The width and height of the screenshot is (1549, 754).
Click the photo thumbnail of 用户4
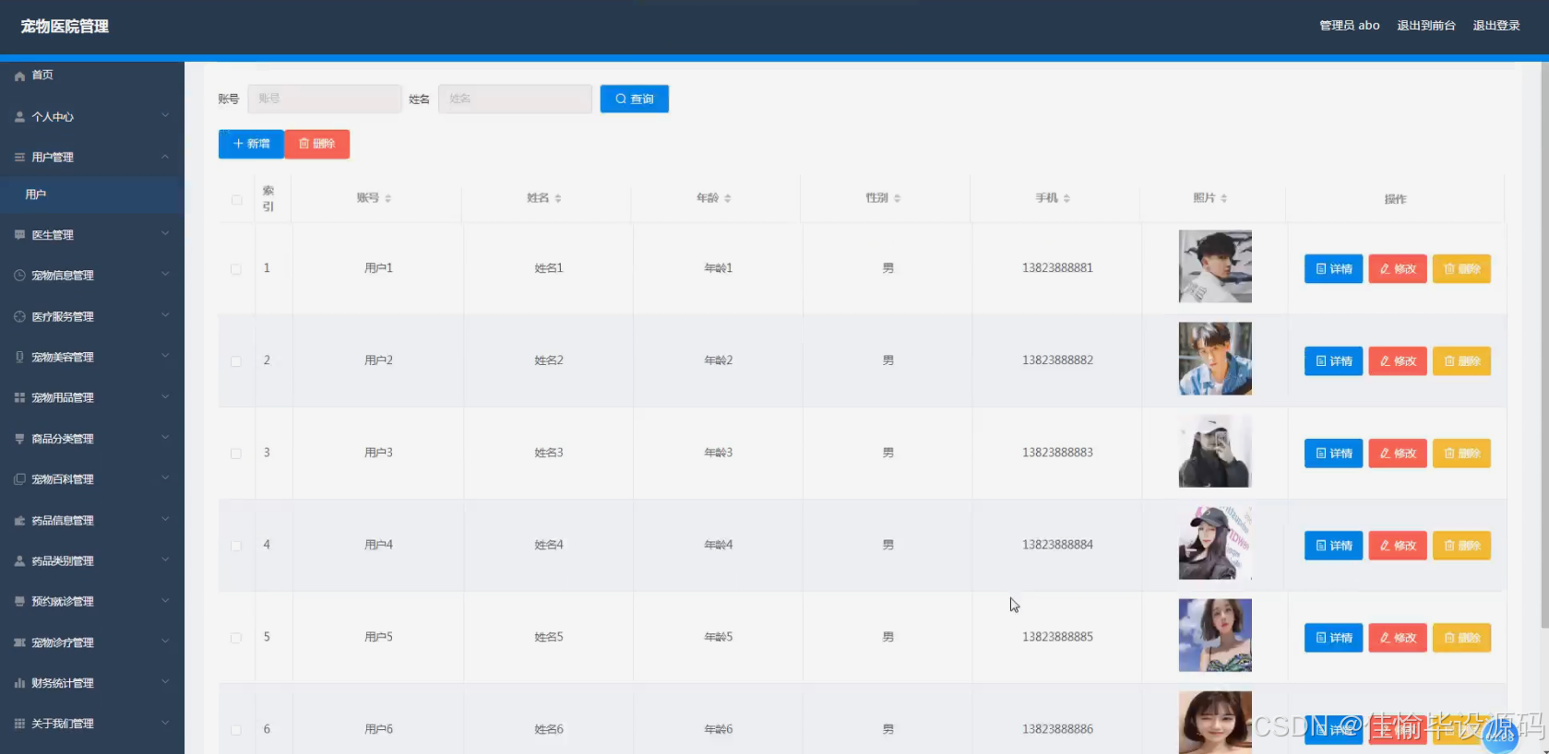coord(1215,543)
